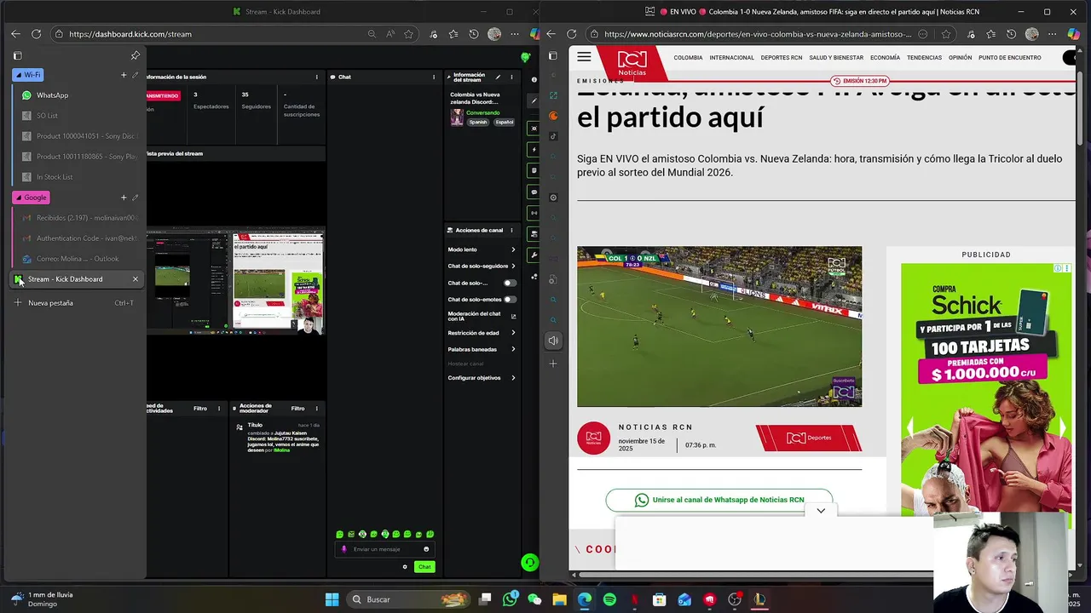
Task: Send message with green Chat button
Action: 424,567
